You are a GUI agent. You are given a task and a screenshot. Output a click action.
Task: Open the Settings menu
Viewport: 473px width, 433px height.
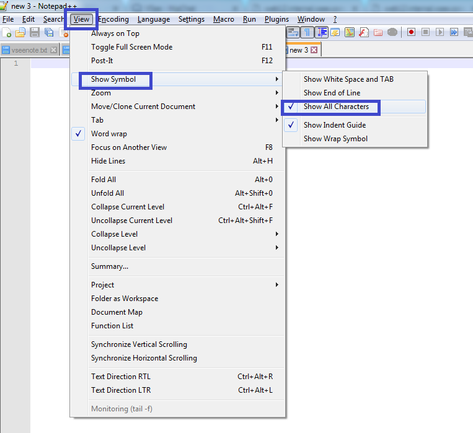192,19
